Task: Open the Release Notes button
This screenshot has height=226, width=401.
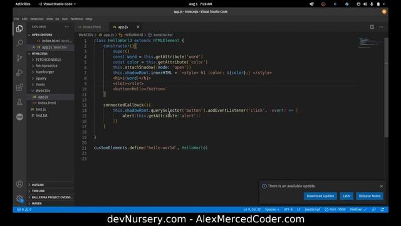Action: (370, 196)
